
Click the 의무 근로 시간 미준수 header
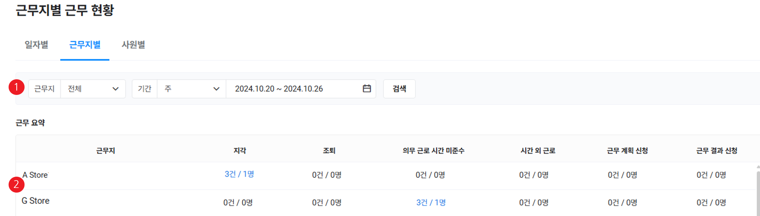[433, 151]
